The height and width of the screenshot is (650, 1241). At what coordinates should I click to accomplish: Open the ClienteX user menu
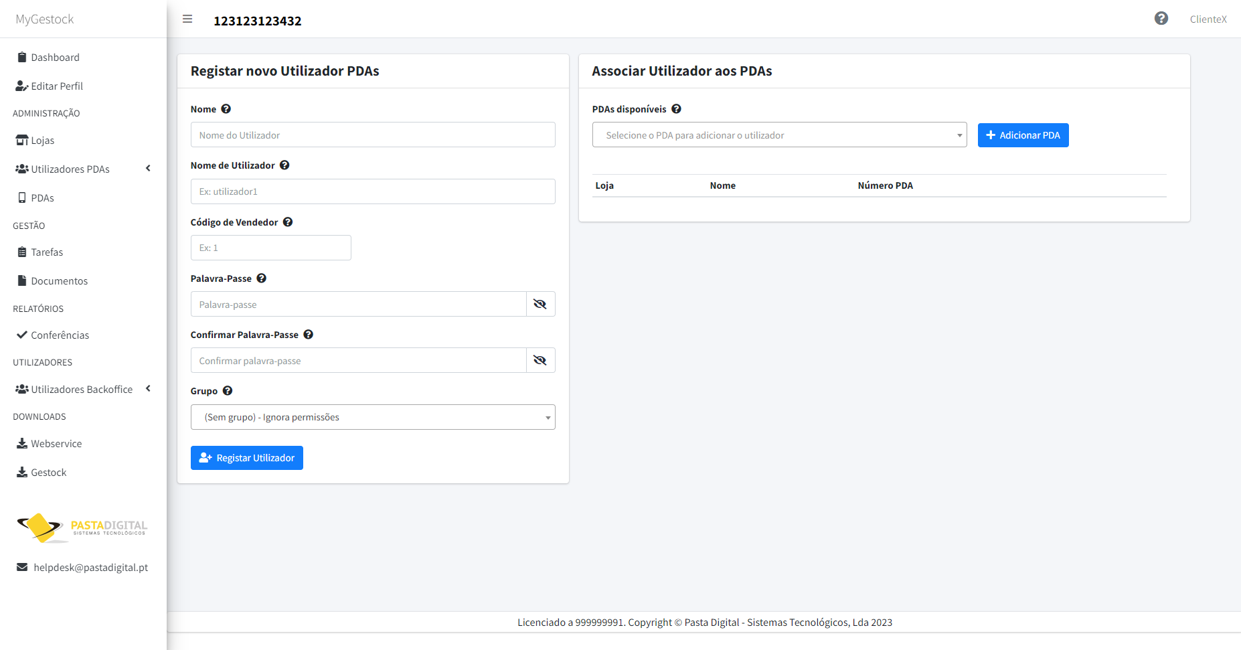point(1208,19)
